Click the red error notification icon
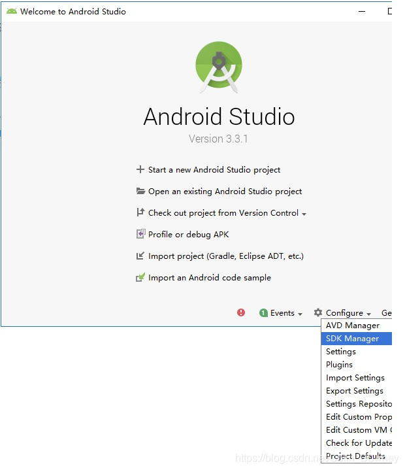This screenshot has height=470, width=405. (x=241, y=312)
